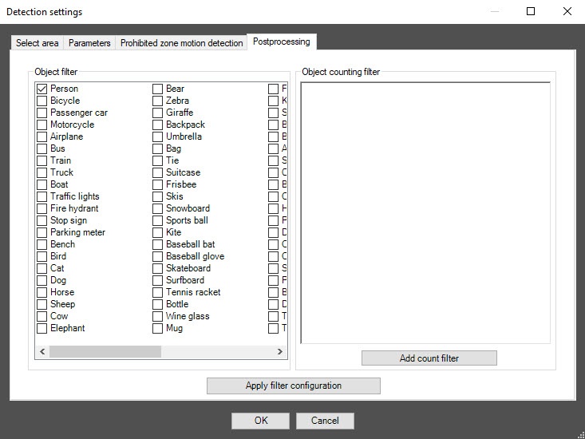Check the Sheep filter option
The width and height of the screenshot is (585, 439).
tap(42, 304)
